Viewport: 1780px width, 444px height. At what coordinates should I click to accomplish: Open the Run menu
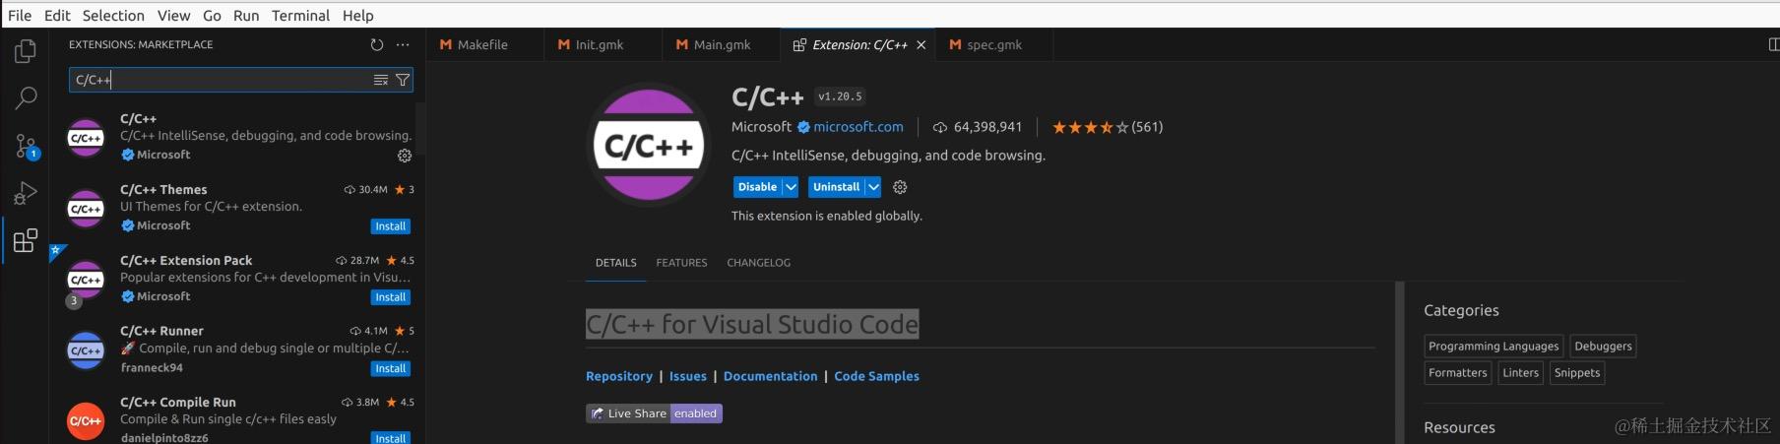click(246, 16)
